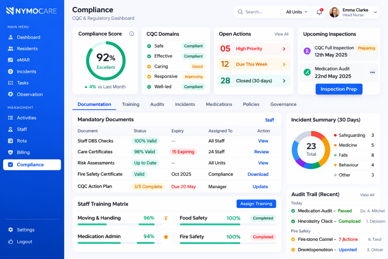388x259 pixels.
Task: Expand Closed (30 days) chevron
Action: (284, 81)
